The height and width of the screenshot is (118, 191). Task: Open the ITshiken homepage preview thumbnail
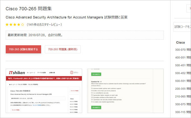(x=44, y=91)
